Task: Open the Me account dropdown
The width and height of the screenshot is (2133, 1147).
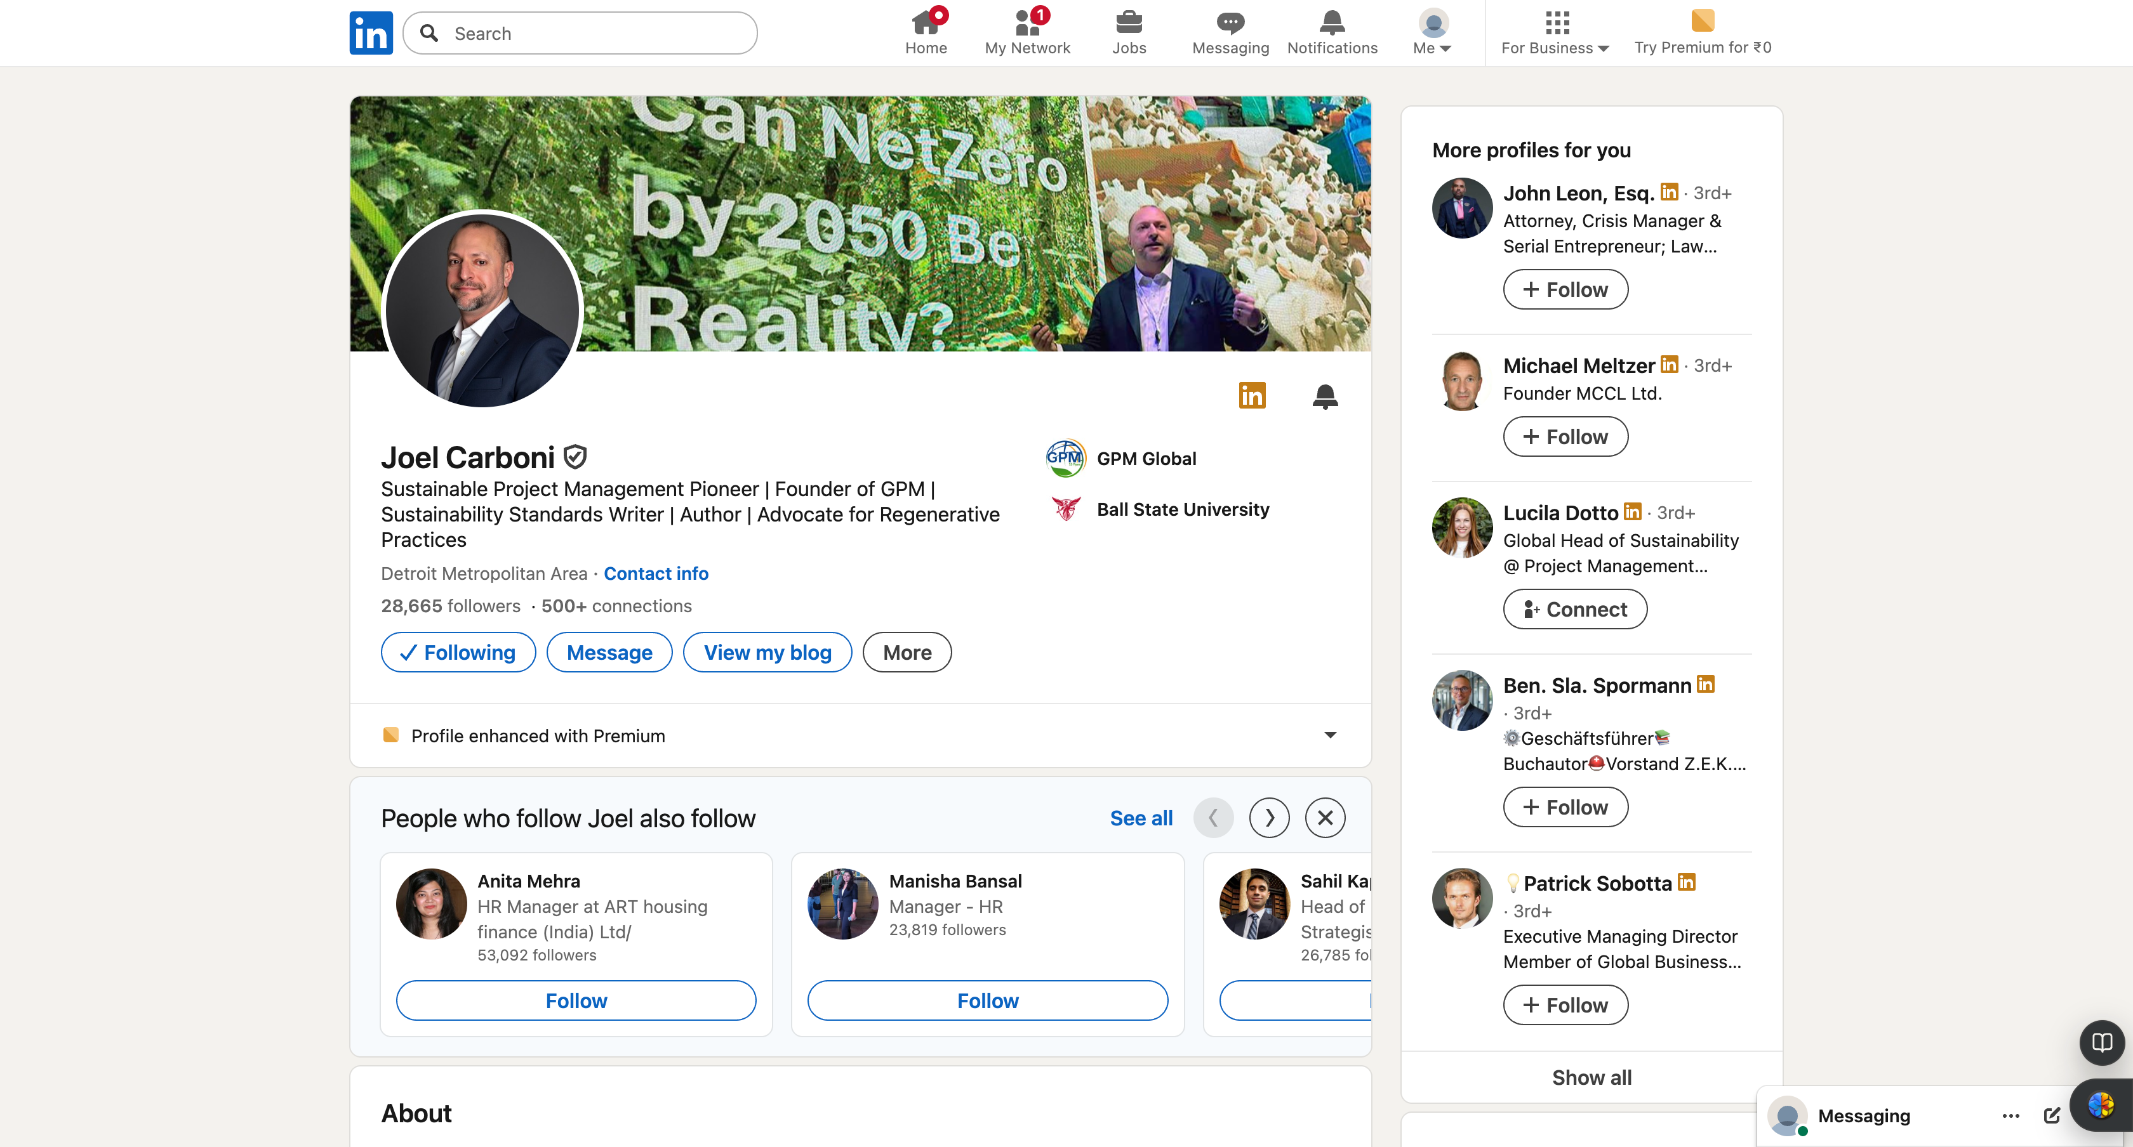Action: (x=1432, y=33)
